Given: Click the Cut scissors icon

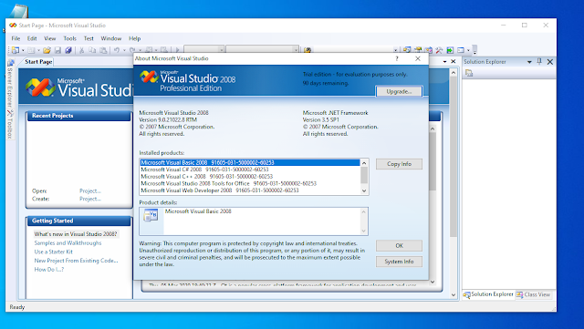Looking at the screenshot, I should [81, 50].
